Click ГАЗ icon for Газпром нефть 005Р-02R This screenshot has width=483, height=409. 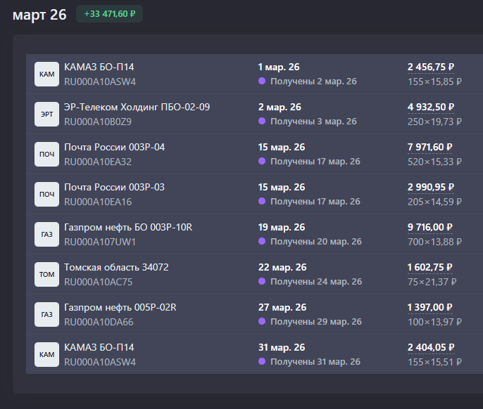46,314
